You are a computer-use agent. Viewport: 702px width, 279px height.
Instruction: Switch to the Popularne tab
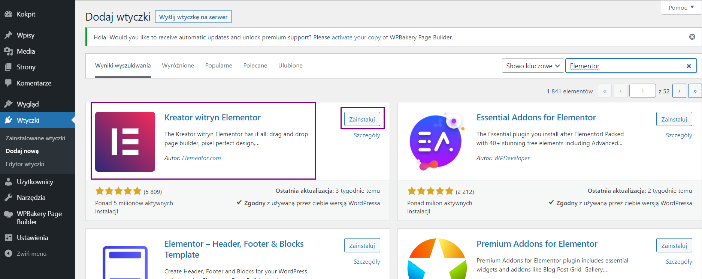(x=218, y=66)
